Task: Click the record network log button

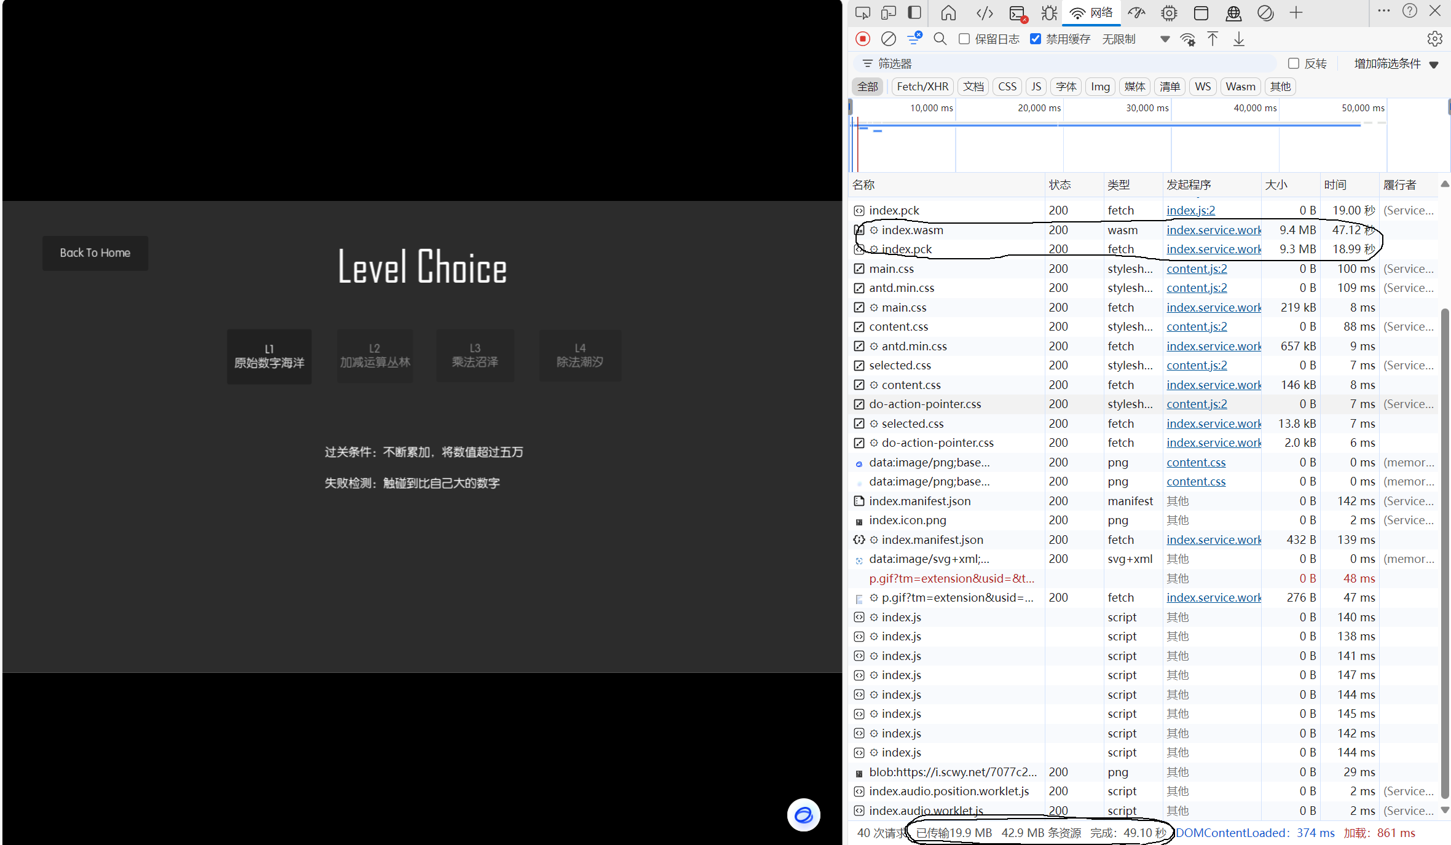Action: click(863, 39)
